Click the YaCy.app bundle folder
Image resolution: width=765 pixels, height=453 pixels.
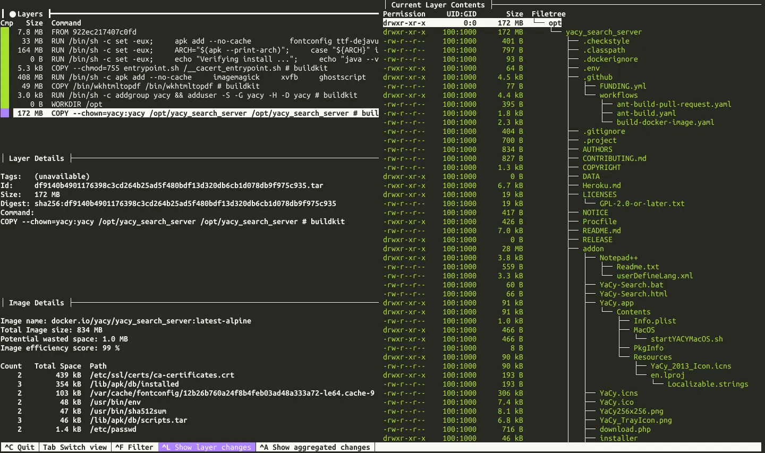coord(616,303)
